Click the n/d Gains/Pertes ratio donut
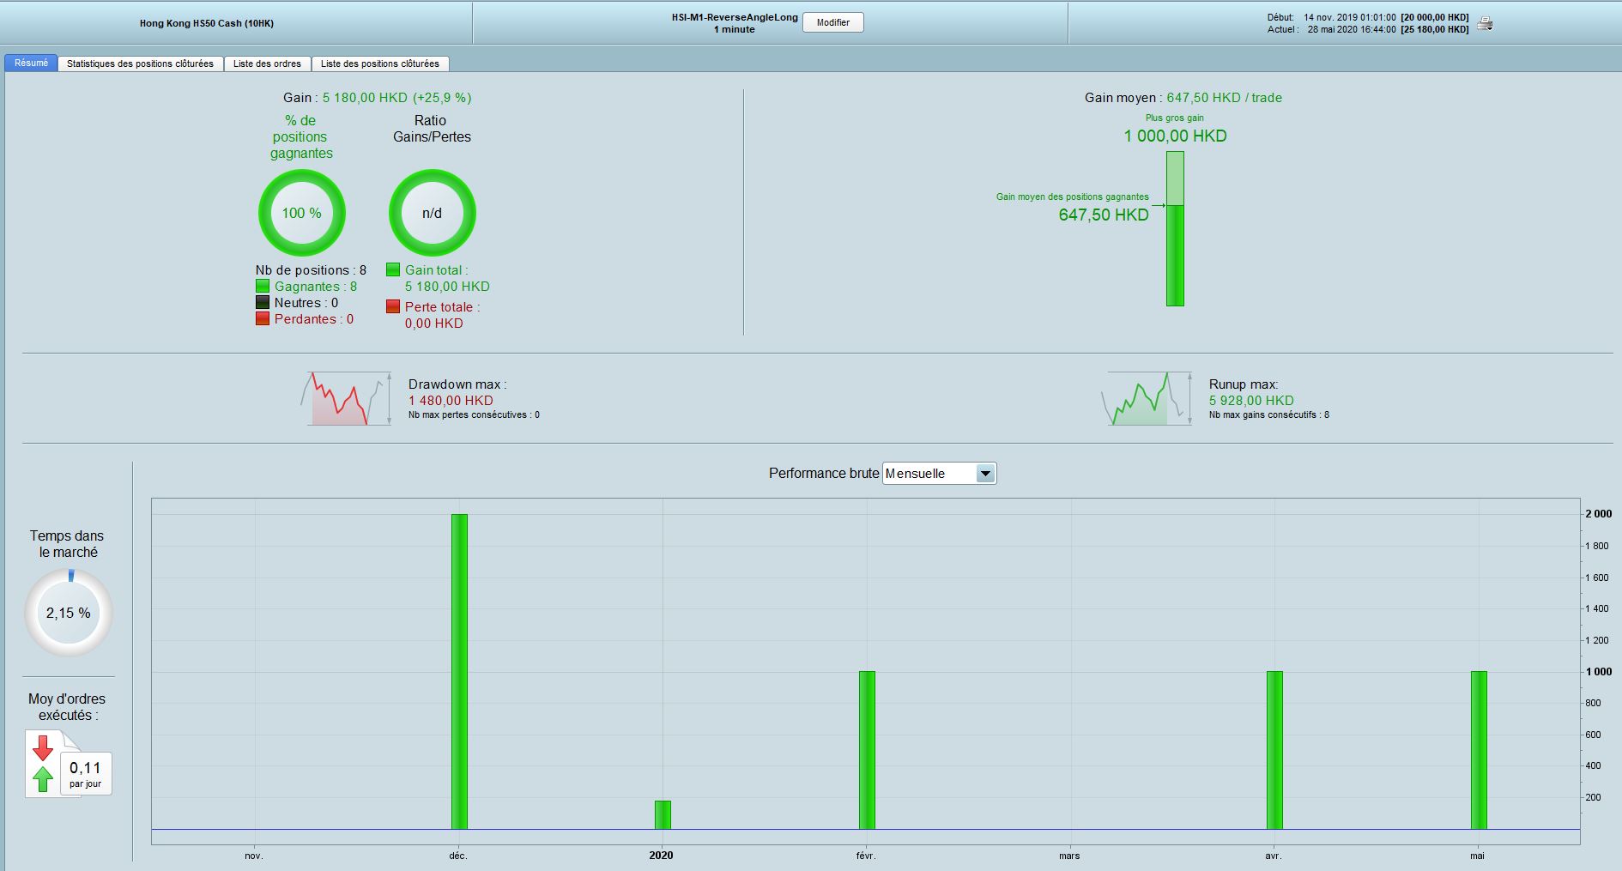The image size is (1622, 871). coord(433,213)
